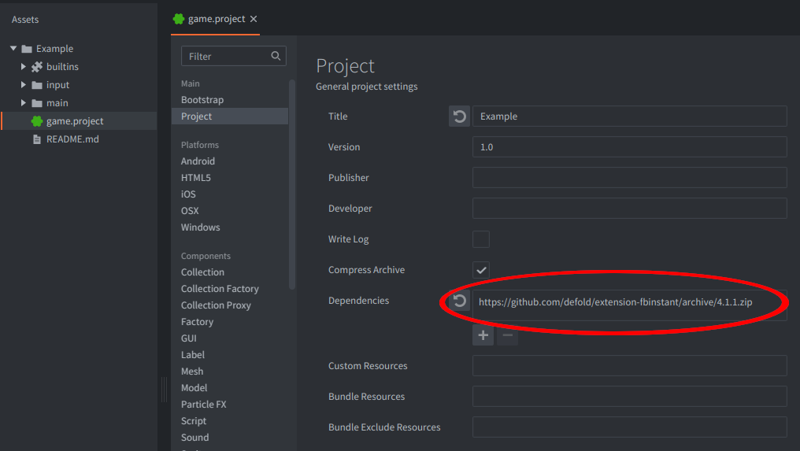Screen dimensions: 800x451
Task: Click into the Publisher text field
Action: 629,178
